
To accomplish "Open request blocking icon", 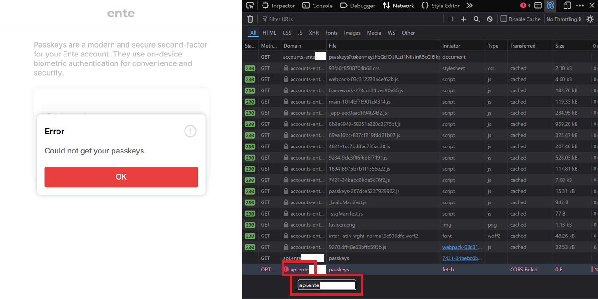I will point(490,19).
